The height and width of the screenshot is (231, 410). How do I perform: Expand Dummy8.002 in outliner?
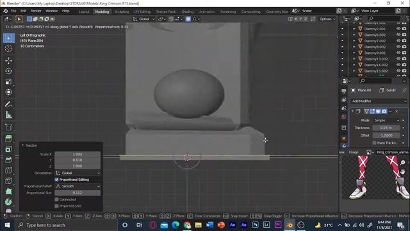(x=354, y=47)
